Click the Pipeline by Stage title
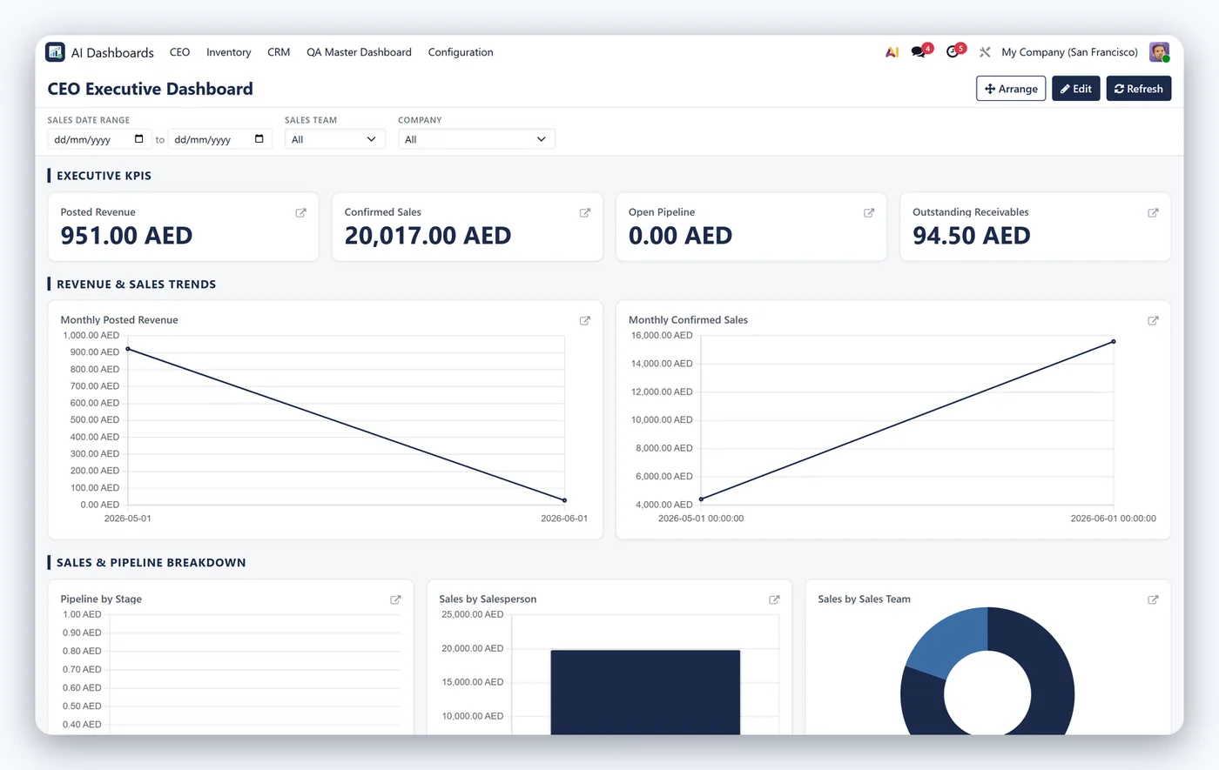This screenshot has height=770, width=1219. (x=101, y=599)
